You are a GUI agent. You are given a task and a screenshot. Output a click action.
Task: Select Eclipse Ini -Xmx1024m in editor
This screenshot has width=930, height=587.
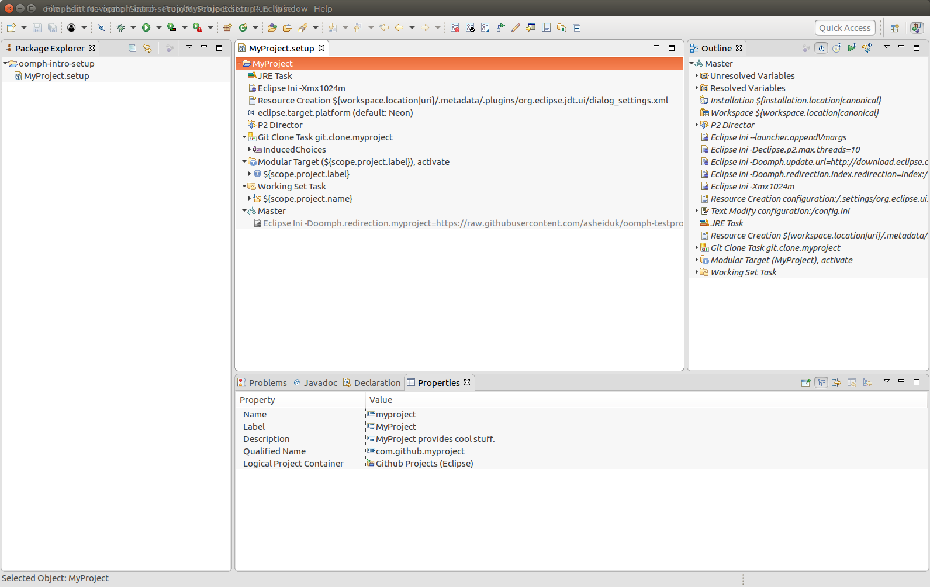click(297, 88)
